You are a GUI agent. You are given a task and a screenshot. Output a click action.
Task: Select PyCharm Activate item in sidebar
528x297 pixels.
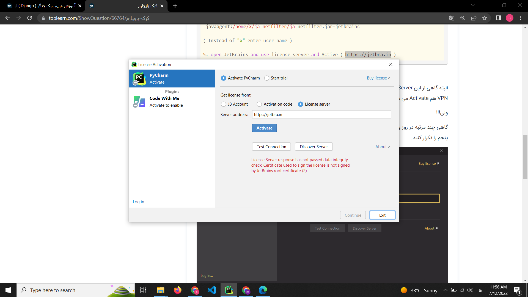[x=172, y=79]
